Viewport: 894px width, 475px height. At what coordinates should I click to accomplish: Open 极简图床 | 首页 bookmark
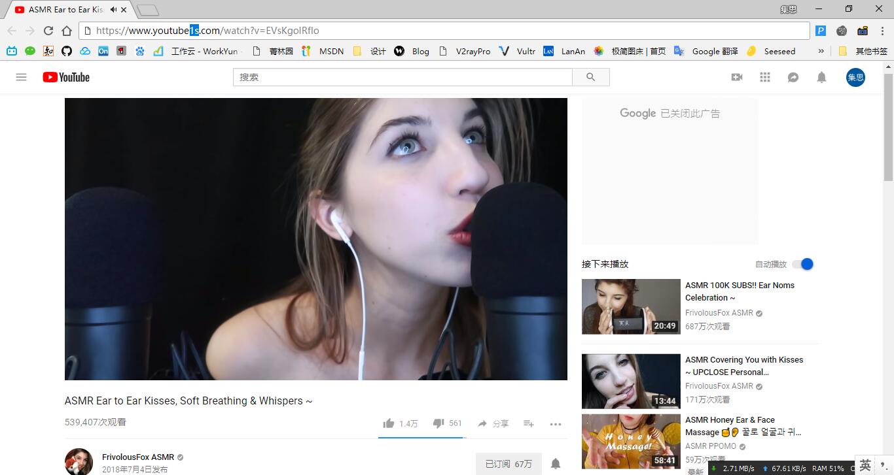click(630, 51)
